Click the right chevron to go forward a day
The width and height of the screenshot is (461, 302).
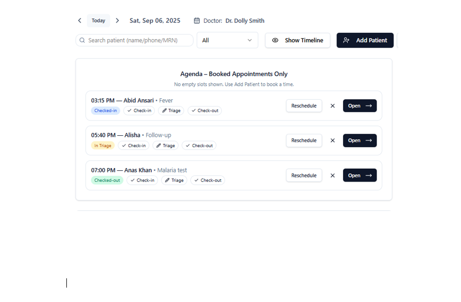tap(117, 21)
